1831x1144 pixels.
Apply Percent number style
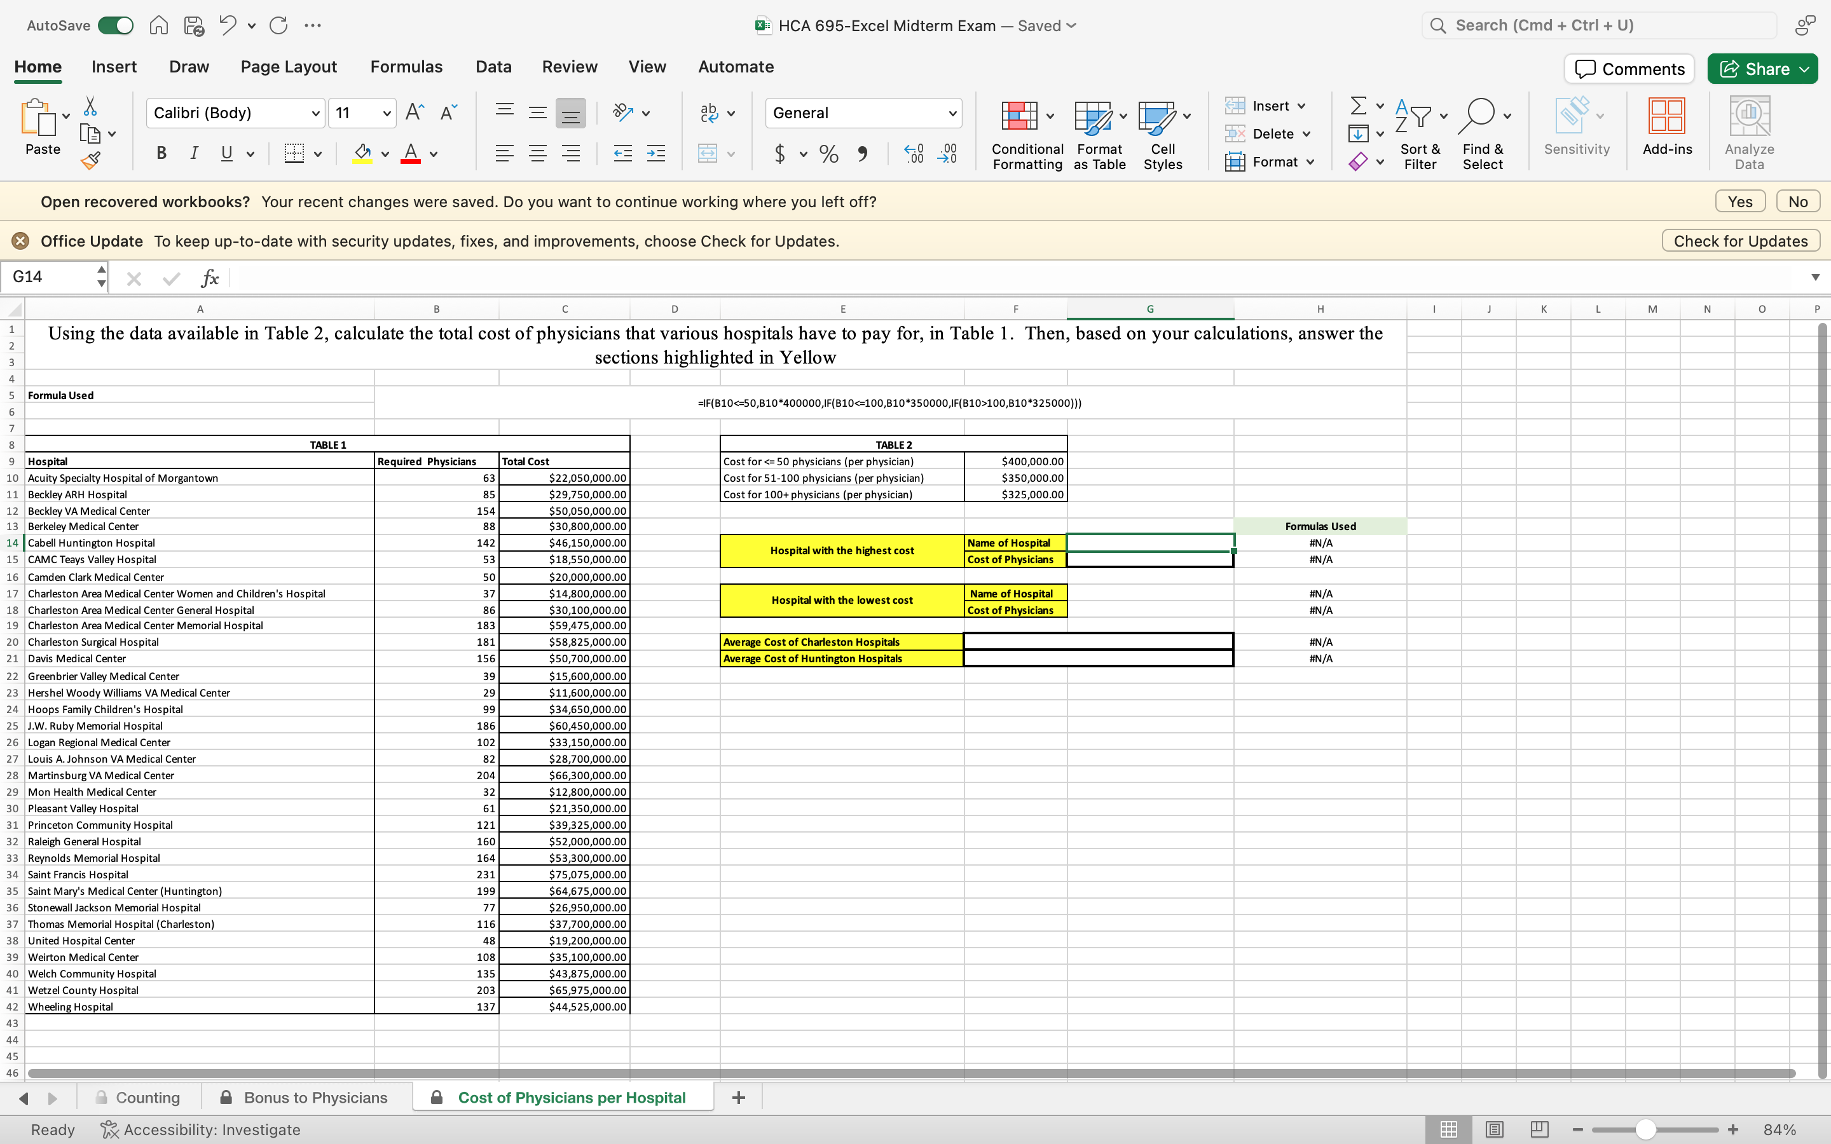point(828,154)
